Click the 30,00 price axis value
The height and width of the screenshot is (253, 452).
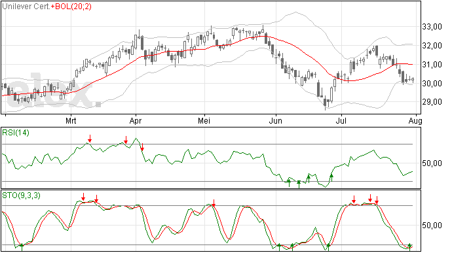point(432,84)
